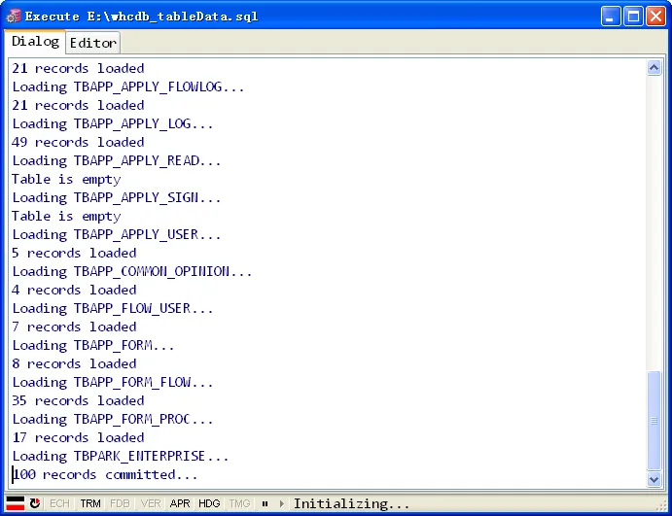Click the line '35 records loaded'
Viewport: 672px width, 516px height.
[78, 400]
